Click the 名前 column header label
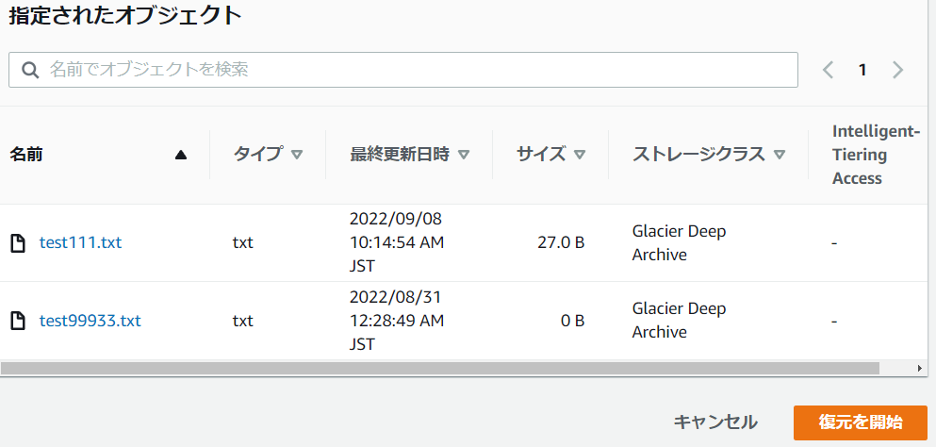This screenshot has width=936, height=447. [x=26, y=155]
